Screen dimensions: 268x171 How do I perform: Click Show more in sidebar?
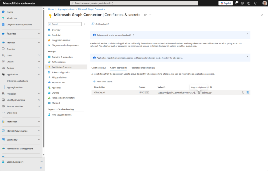12,113
